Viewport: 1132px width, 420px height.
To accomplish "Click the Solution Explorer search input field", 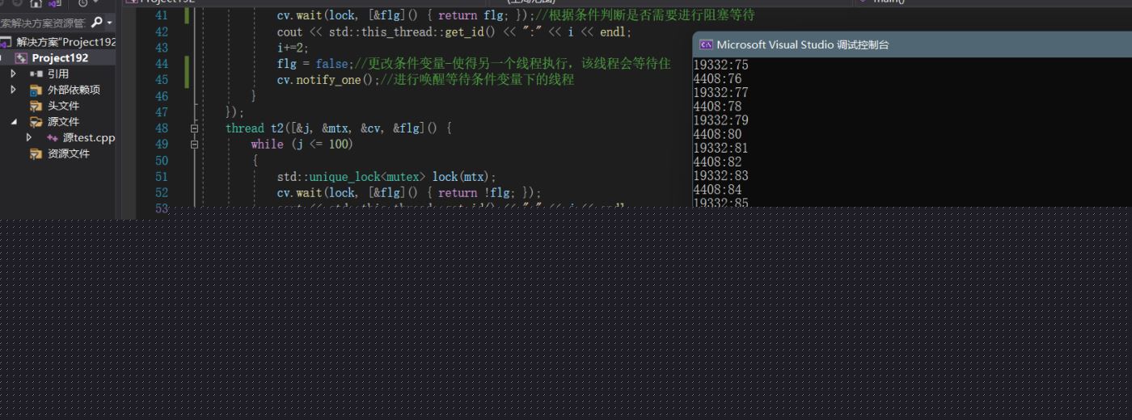I will point(44,23).
